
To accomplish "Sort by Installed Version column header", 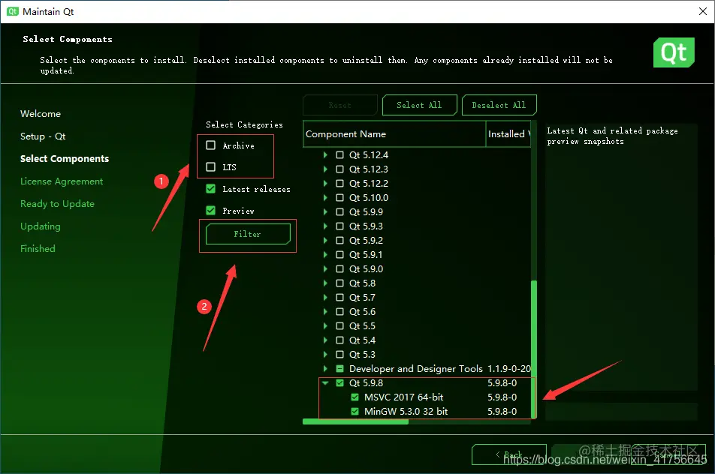I will click(509, 133).
